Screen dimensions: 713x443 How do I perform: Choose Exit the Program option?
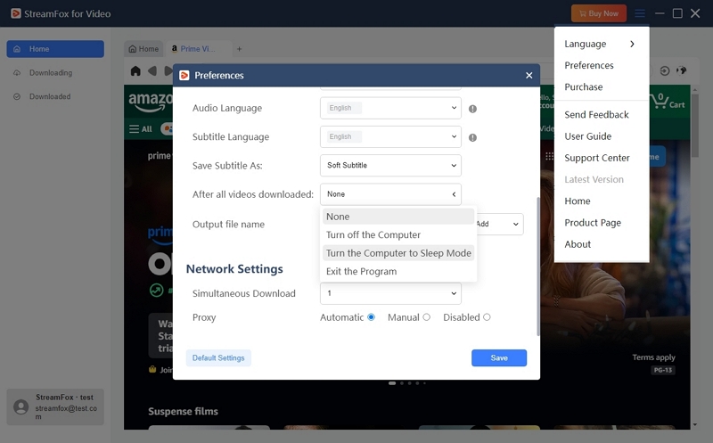coord(398,271)
